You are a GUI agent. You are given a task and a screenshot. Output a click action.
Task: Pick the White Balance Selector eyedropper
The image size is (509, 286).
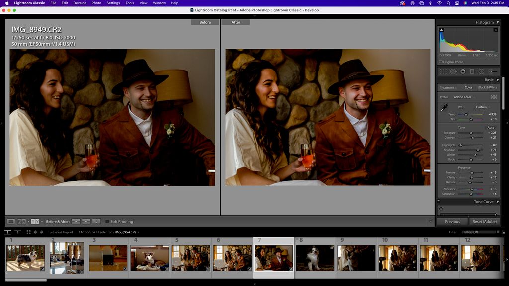pos(444,108)
